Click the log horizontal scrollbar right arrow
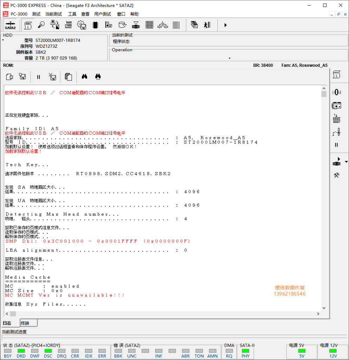Image resolution: width=349 pixels, height=360 pixels. (318, 314)
